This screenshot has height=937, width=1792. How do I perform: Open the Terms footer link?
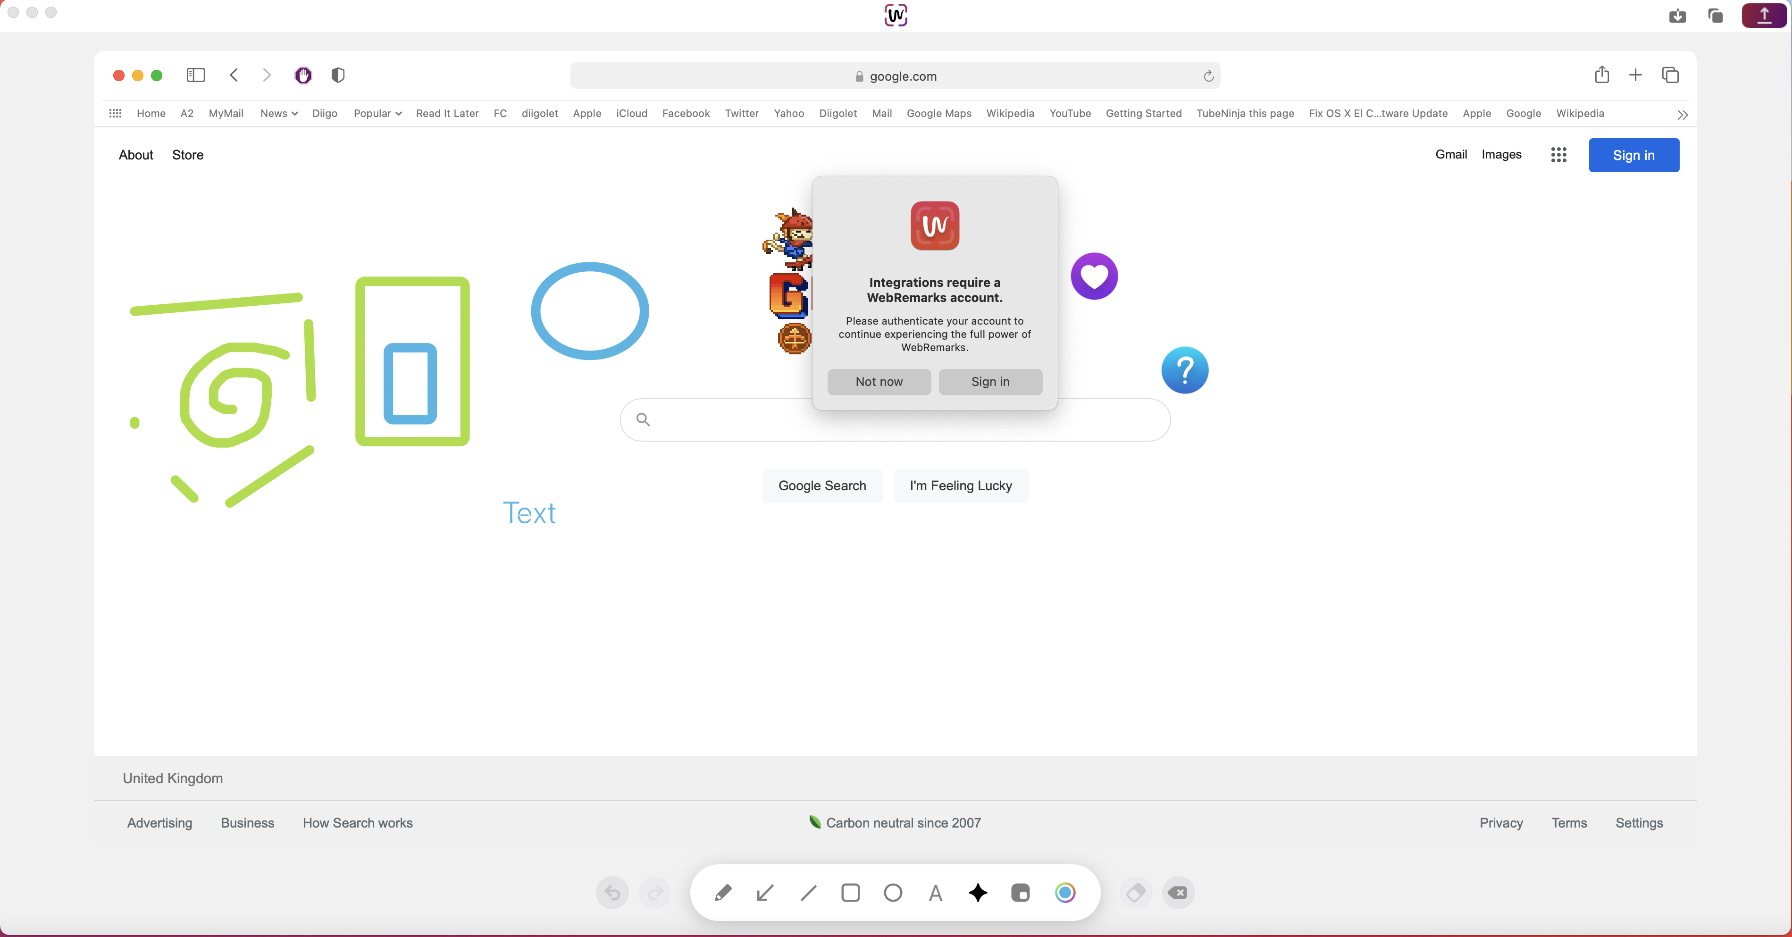1569,823
